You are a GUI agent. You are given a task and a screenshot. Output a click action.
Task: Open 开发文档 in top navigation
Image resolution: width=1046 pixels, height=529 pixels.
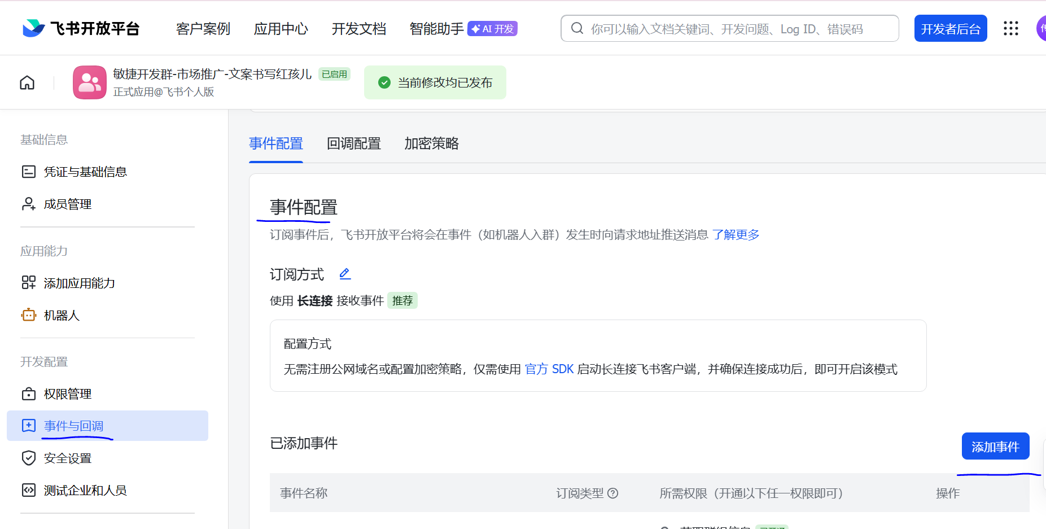click(359, 29)
